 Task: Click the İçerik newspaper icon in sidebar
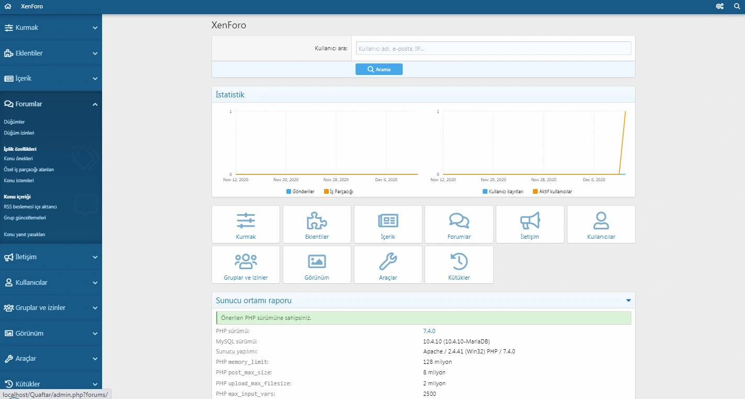click(9, 79)
